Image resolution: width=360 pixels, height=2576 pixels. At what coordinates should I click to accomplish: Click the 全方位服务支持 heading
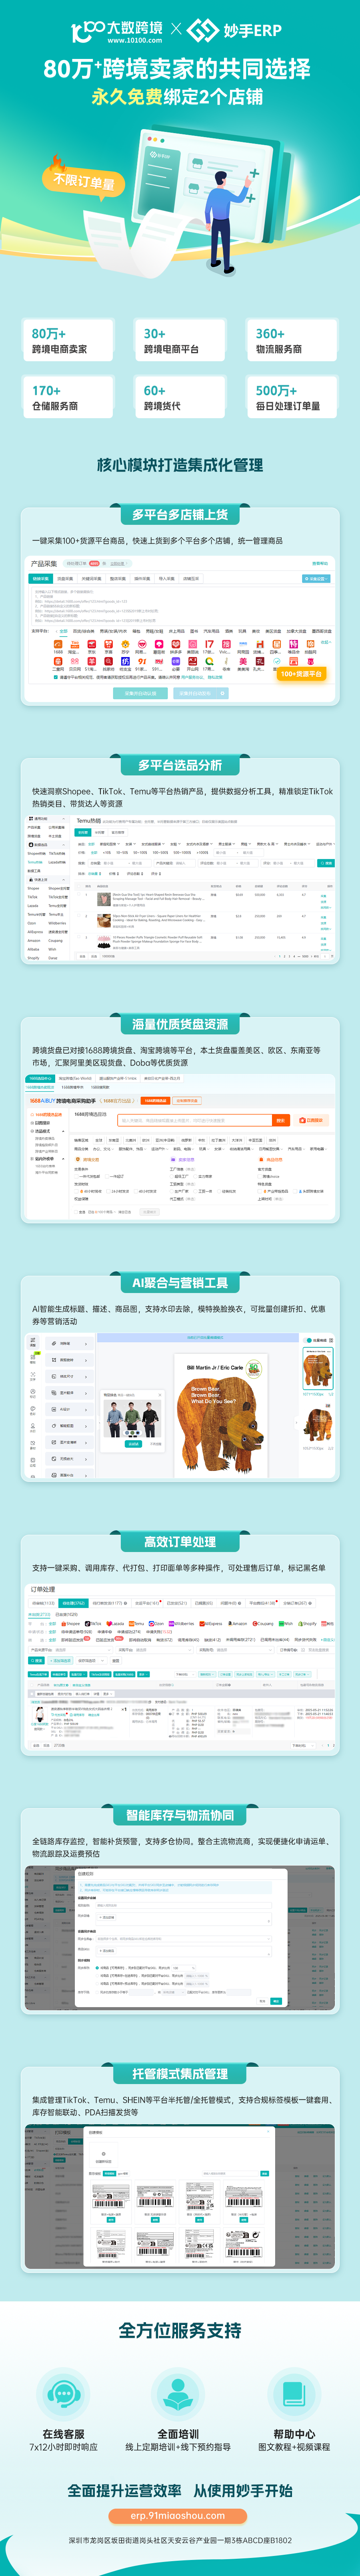[x=180, y=2331]
